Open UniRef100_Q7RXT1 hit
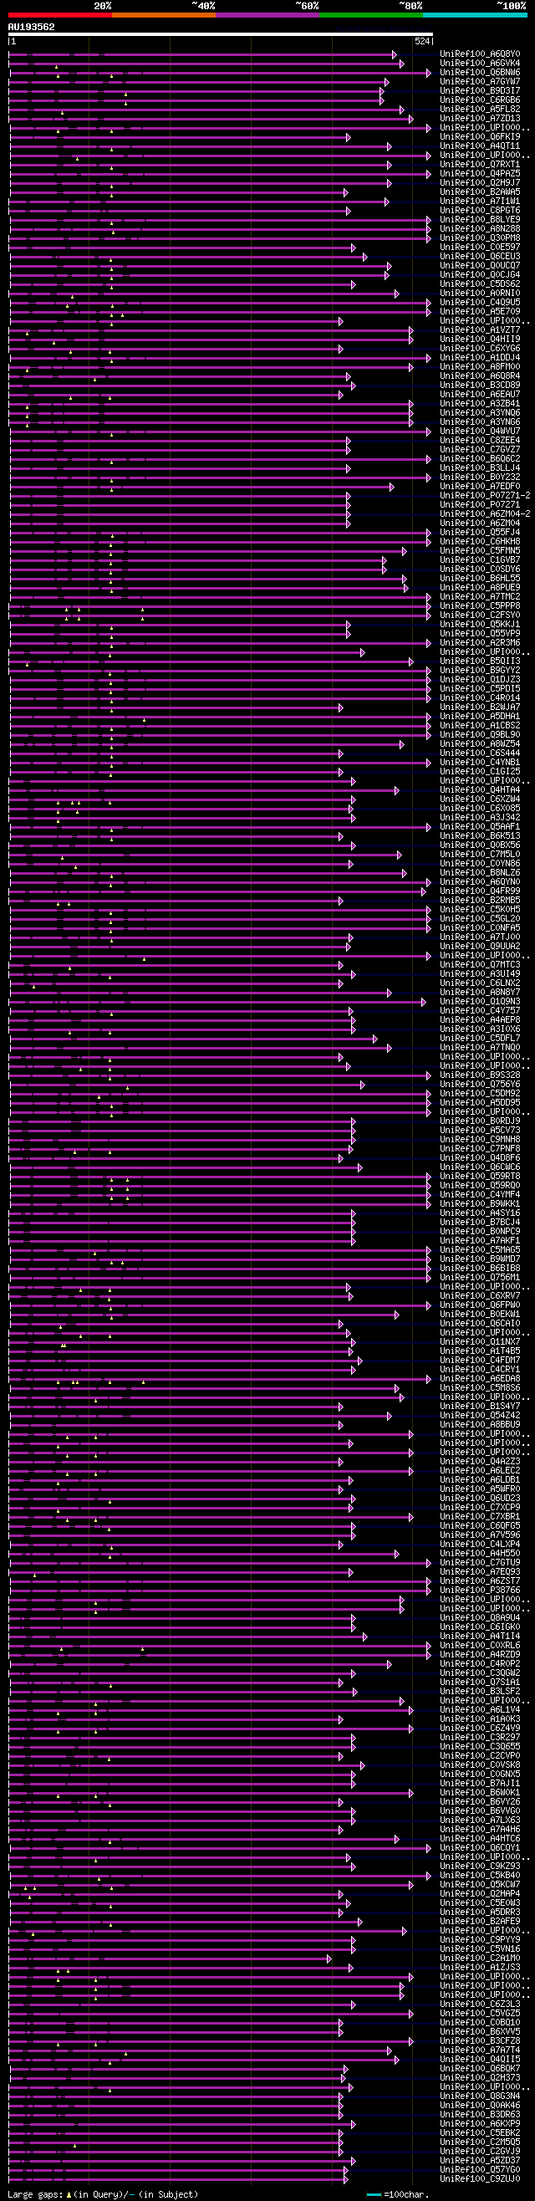This screenshot has height=2201, width=535. tap(481, 165)
